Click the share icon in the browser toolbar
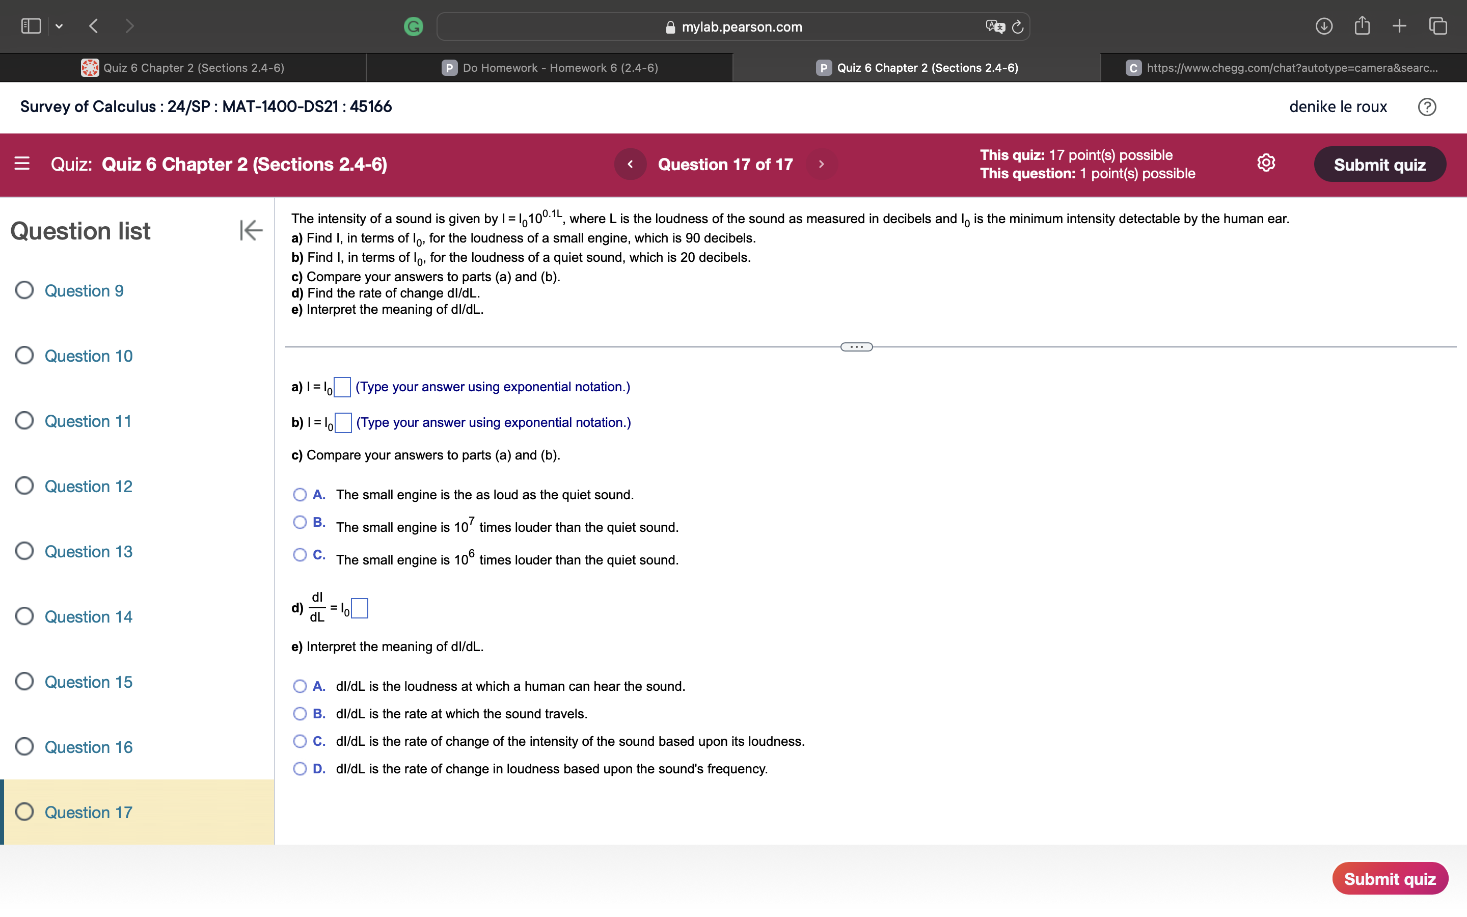Screen dimensions: 1467x917 (x=1362, y=26)
